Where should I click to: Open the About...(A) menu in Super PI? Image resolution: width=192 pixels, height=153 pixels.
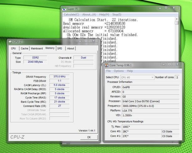pos(89,15)
